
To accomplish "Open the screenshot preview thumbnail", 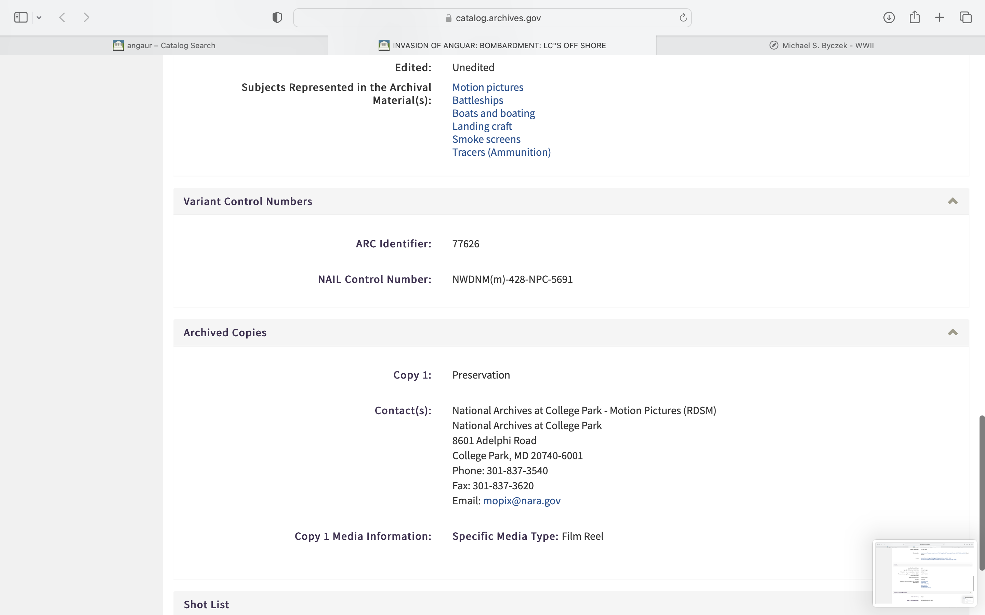I will [x=924, y=573].
